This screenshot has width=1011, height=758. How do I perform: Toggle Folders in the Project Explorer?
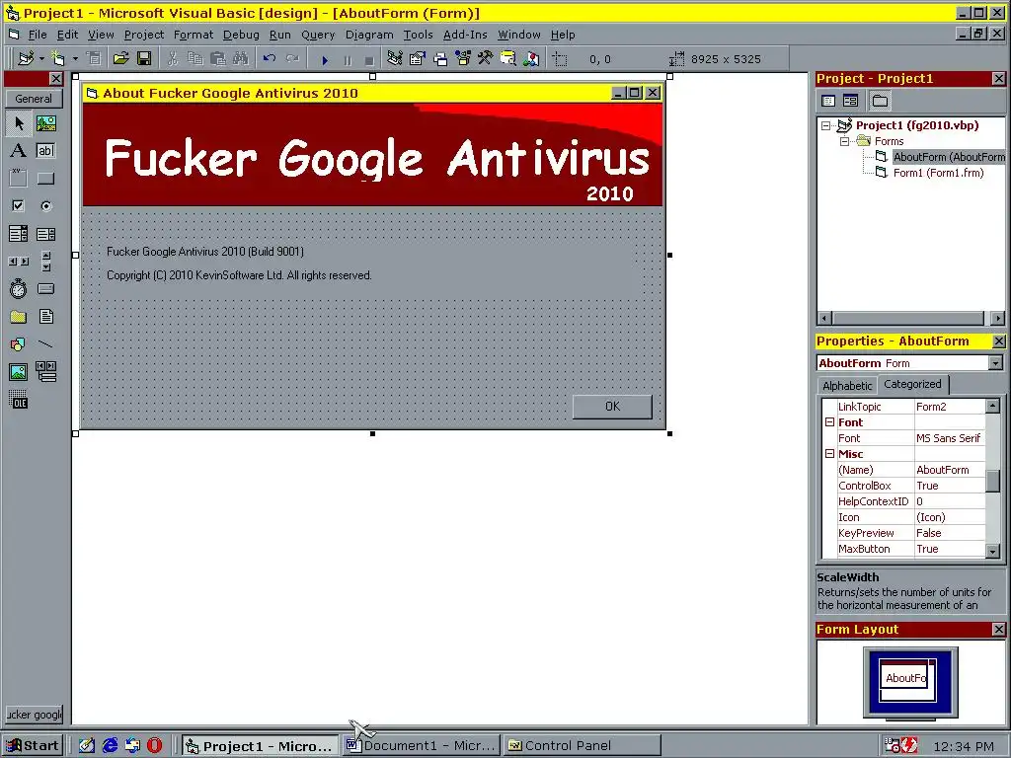[x=880, y=101]
